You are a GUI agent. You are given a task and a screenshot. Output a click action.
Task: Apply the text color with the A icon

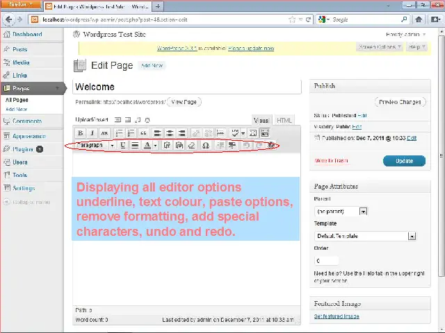click(x=147, y=145)
